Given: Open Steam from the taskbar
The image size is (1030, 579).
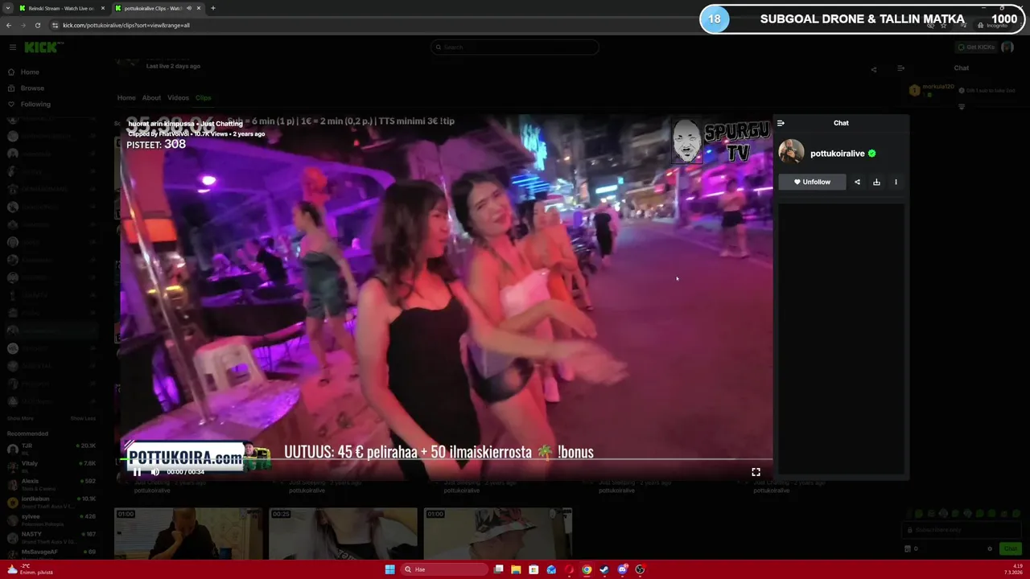Looking at the screenshot, I should point(604,569).
